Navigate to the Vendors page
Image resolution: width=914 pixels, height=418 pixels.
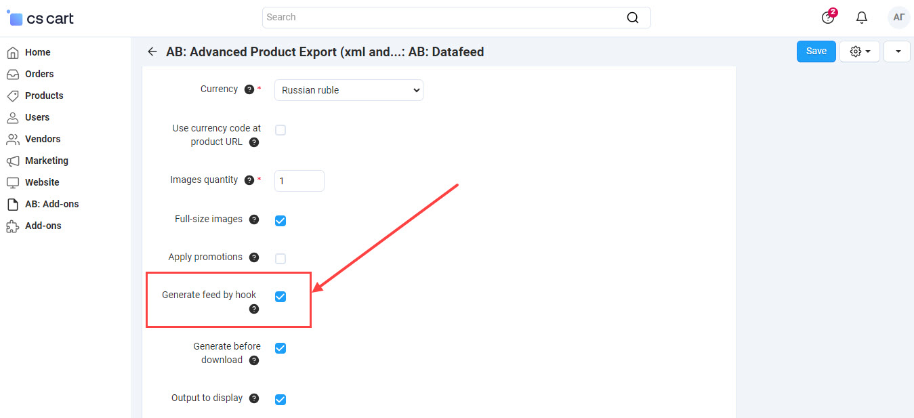click(x=41, y=138)
